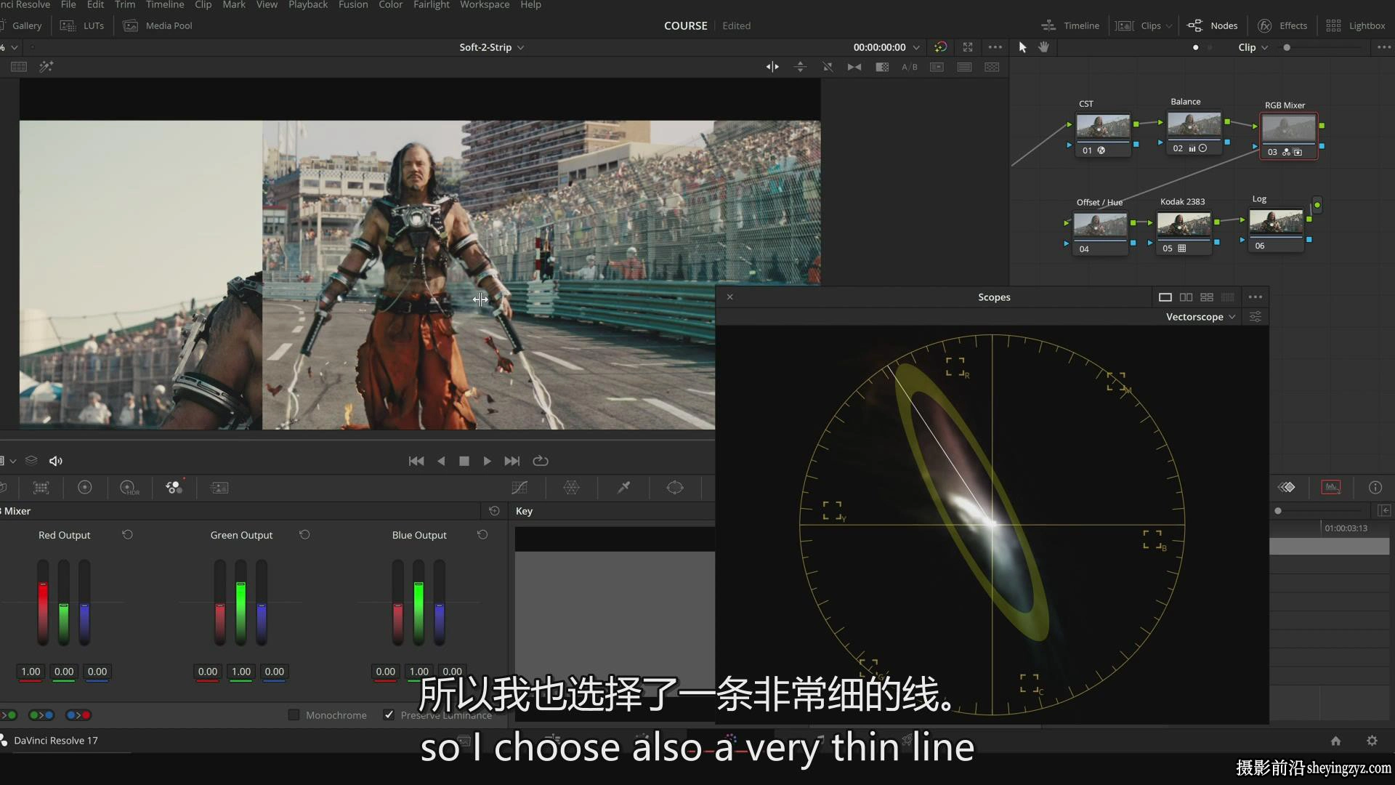Viewport: 1395px width, 785px height.
Task: Mute audio with speaker icon
Action: 55,461
